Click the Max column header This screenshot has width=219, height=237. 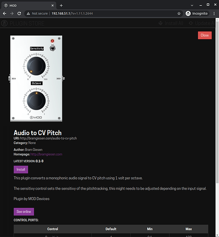pyautogui.click(x=189, y=229)
